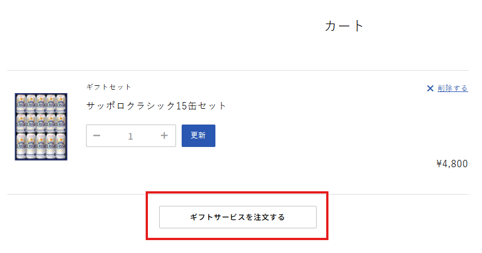Screen dimensions: 482x253
Task: Click the 削除する link
Action: (x=452, y=88)
